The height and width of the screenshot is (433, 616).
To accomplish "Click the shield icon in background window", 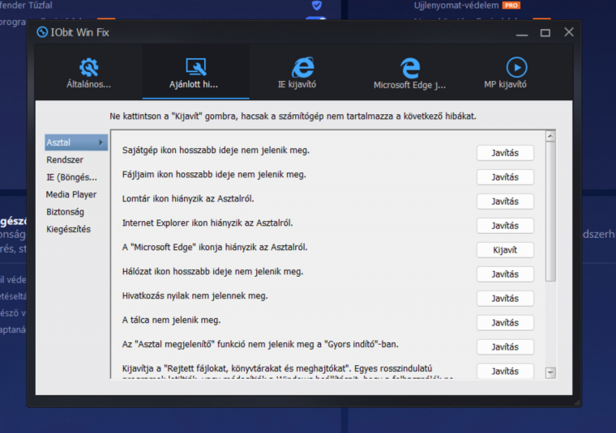I will pos(317,5).
